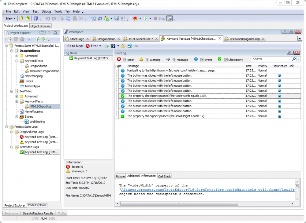Open the workspace tab list dropdown arrow
This screenshot has width=306, height=223.
pyautogui.click(x=300, y=38)
